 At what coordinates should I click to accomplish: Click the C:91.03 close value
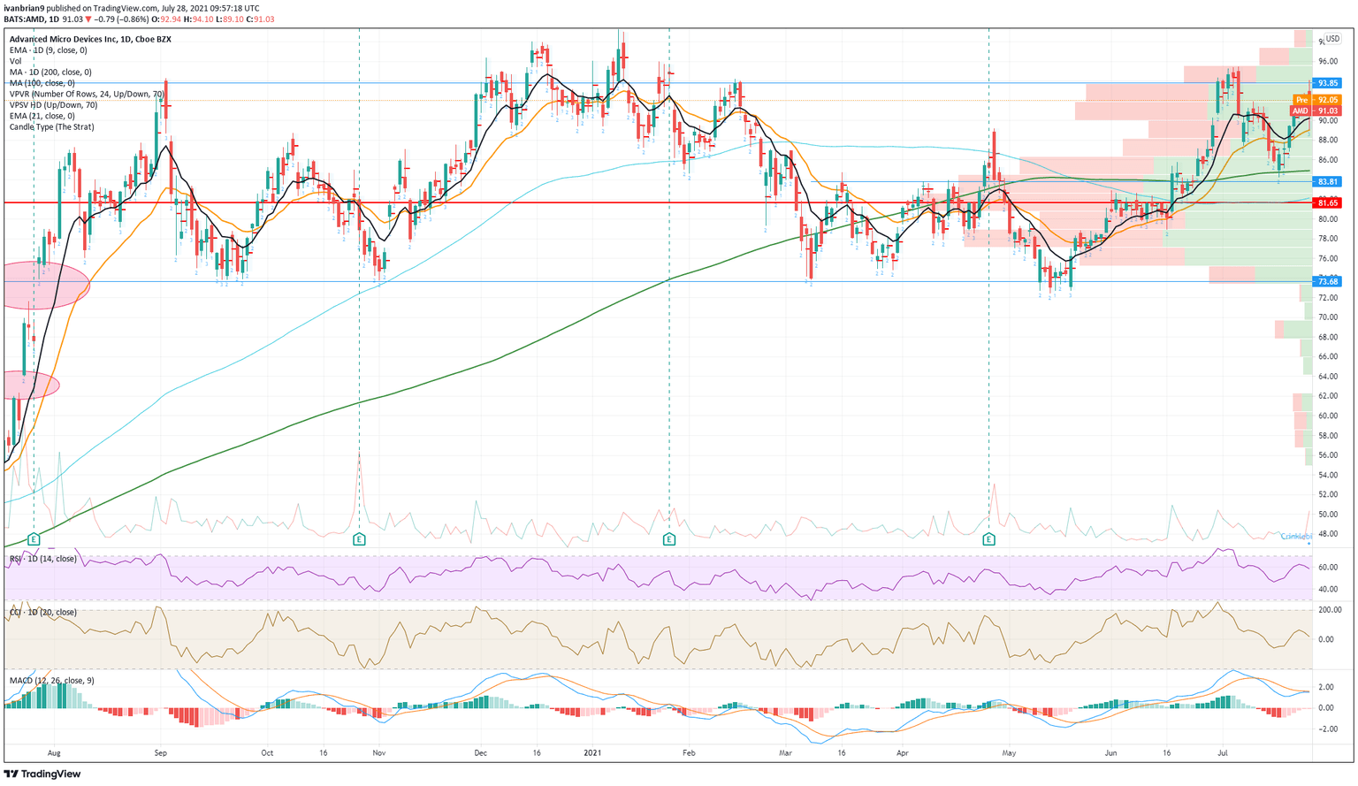pyautogui.click(x=259, y=19)
